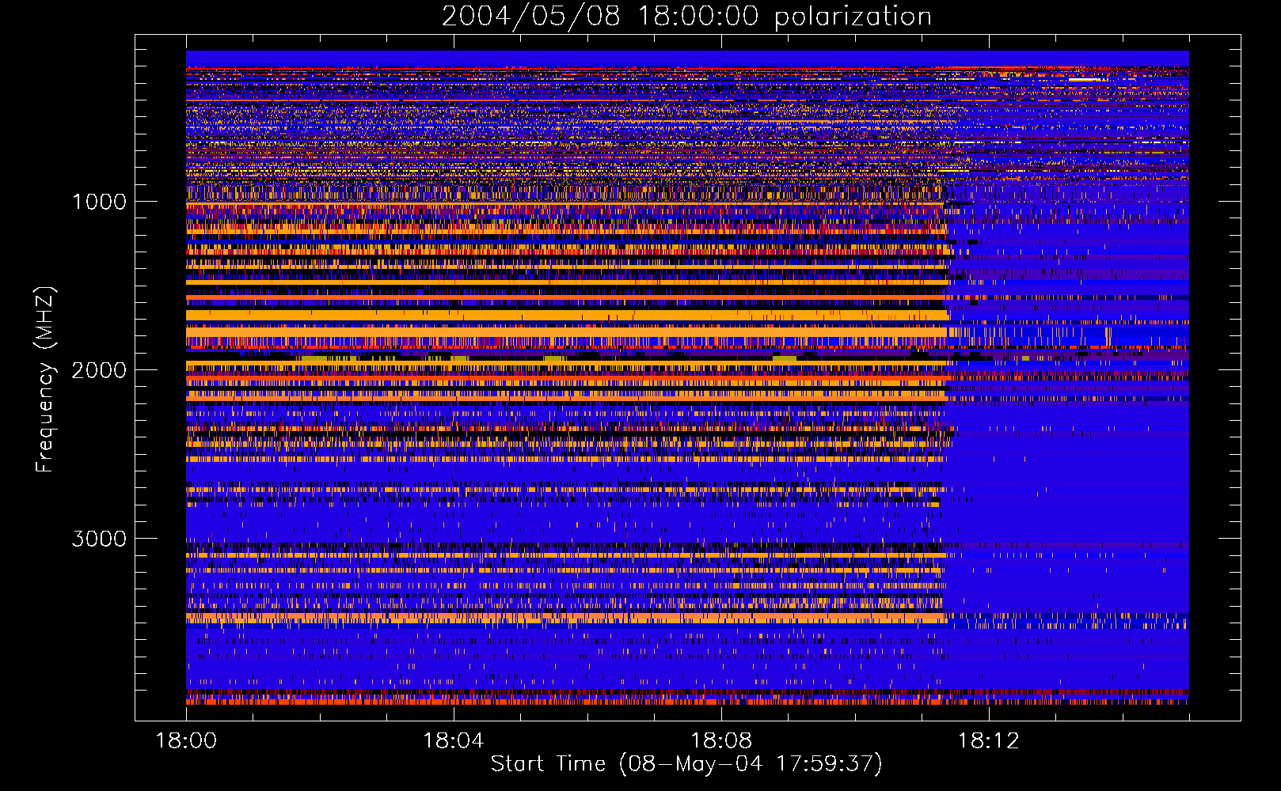Click the 1000 frequency tick label

coord(99,202)
